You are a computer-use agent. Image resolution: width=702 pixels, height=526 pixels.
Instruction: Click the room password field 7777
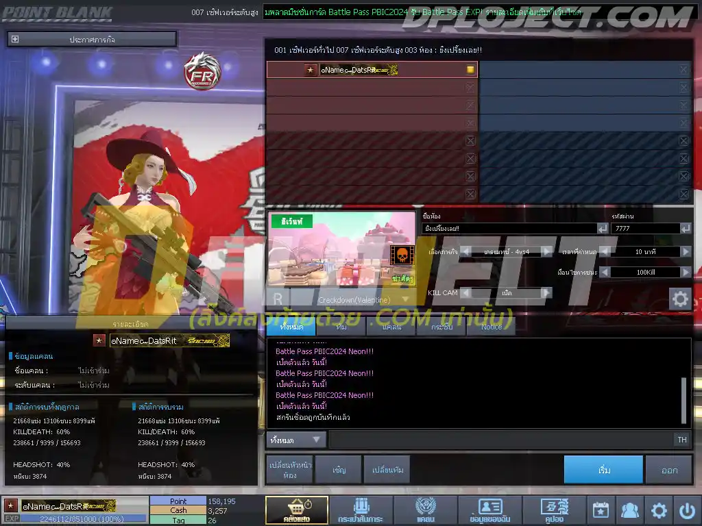[x=646, y=229]
